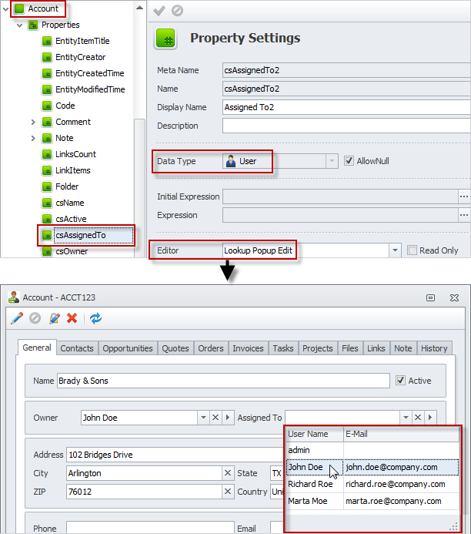
Task: Toggle the AllowNull checkbox
Action: (349, 161)
